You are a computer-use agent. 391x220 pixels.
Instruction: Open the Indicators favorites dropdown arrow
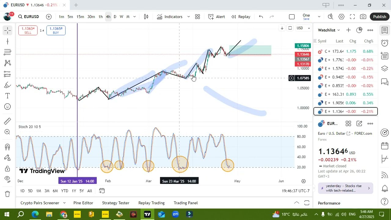(x=188, y=17)
